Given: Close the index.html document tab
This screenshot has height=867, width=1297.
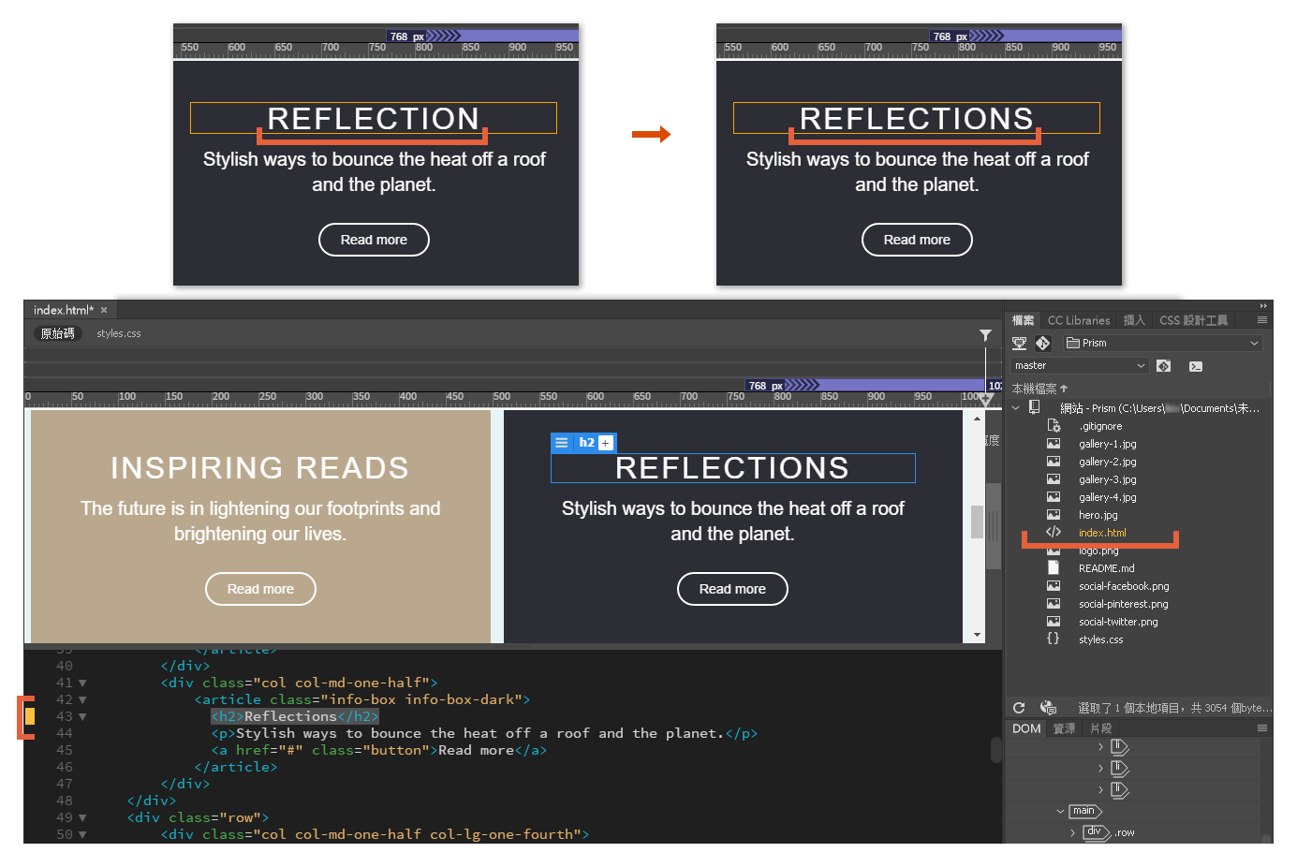Looking at the screenshot, I should [x=104, y=310].
